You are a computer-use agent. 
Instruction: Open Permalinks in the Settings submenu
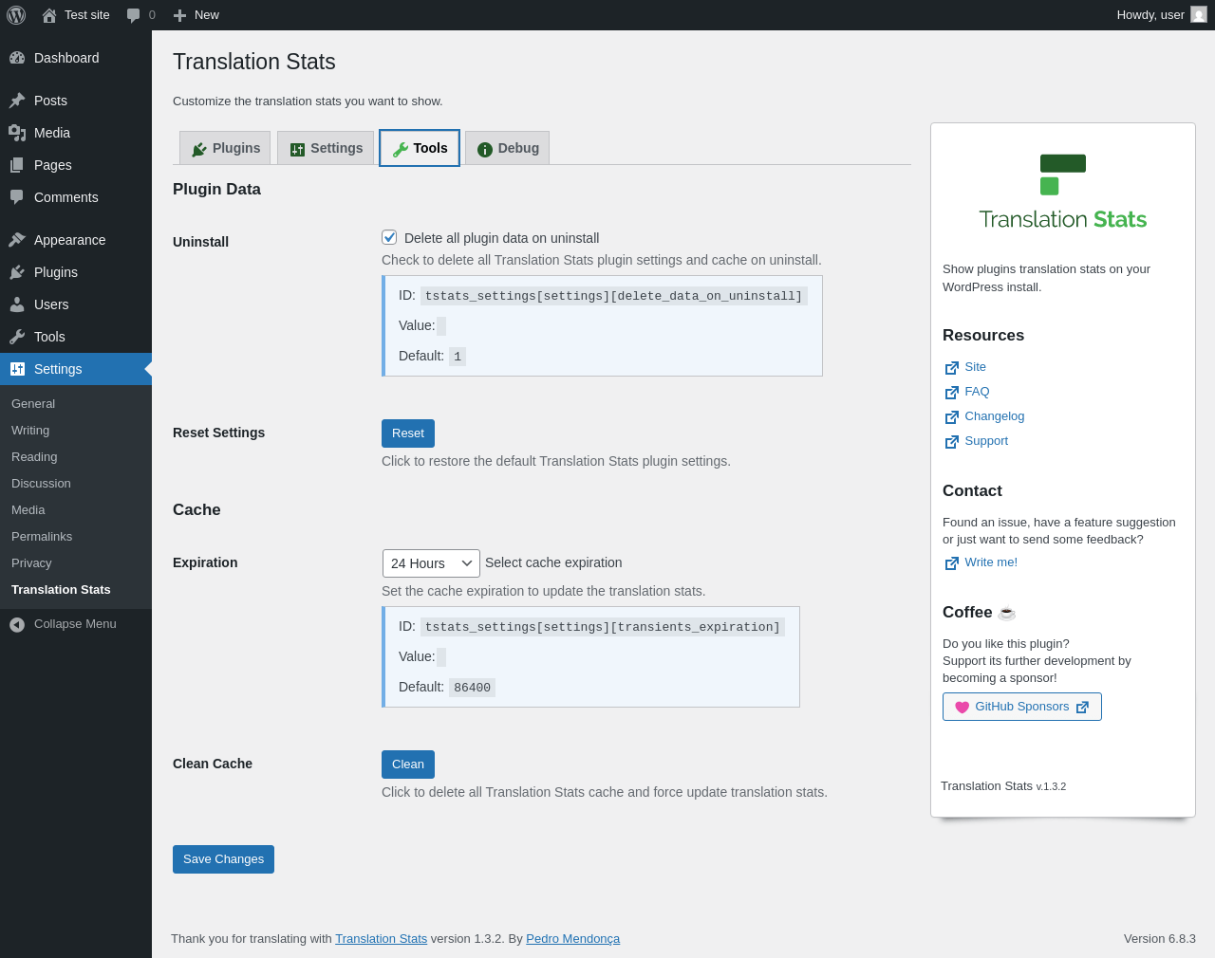click(x=42, y=537)
